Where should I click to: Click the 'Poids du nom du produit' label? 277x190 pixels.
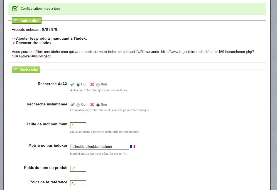click(x=46, y=168)
